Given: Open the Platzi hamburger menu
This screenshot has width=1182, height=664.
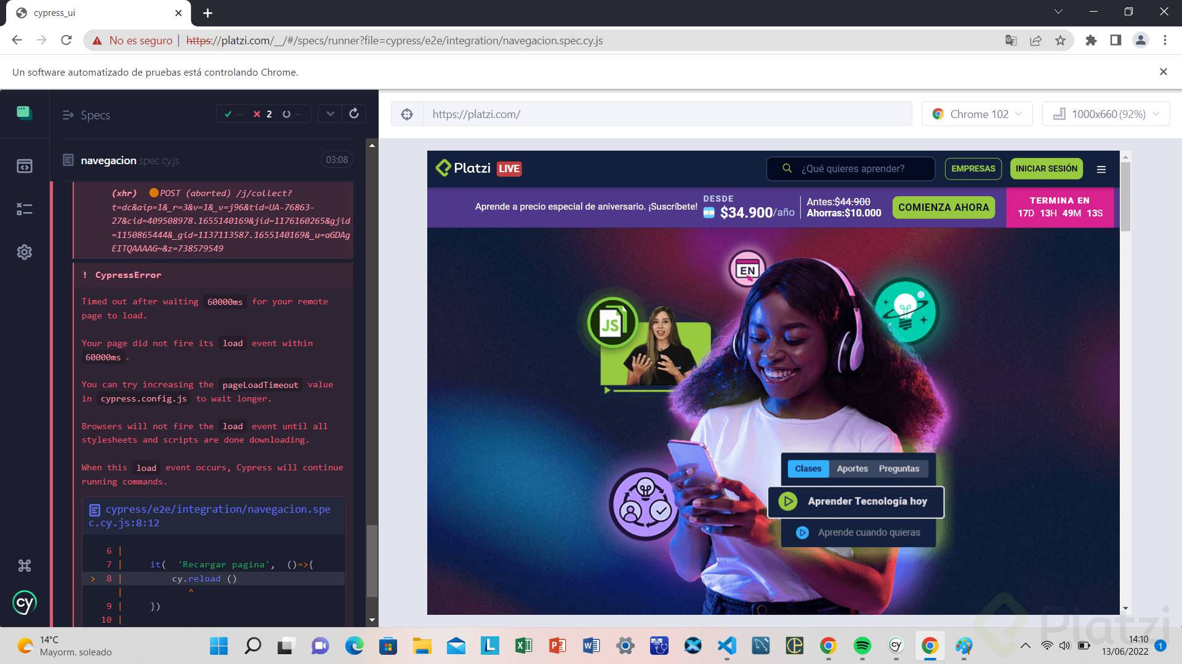Looking at the screenshot, I should tap(1101, 169).
